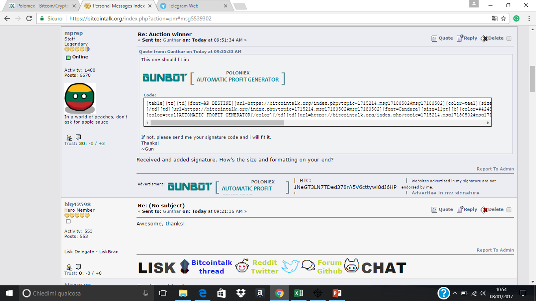Close the Poloniex tab

[74, 6]
